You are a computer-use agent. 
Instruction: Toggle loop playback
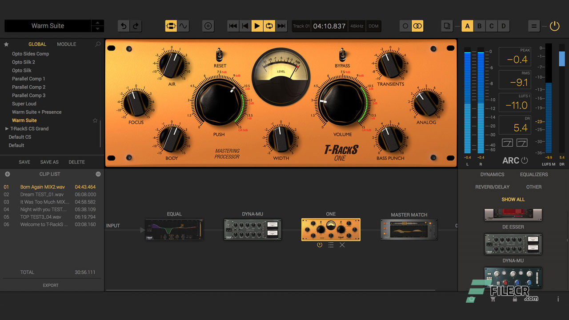click(x=269, y=26)
